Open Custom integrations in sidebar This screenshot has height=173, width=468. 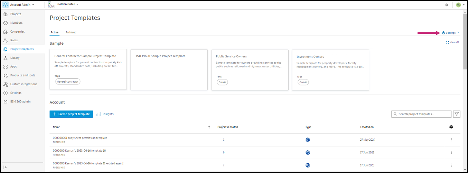(24, 84)
